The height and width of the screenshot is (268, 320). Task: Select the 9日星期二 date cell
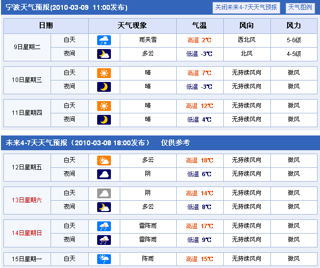[27, 47]
